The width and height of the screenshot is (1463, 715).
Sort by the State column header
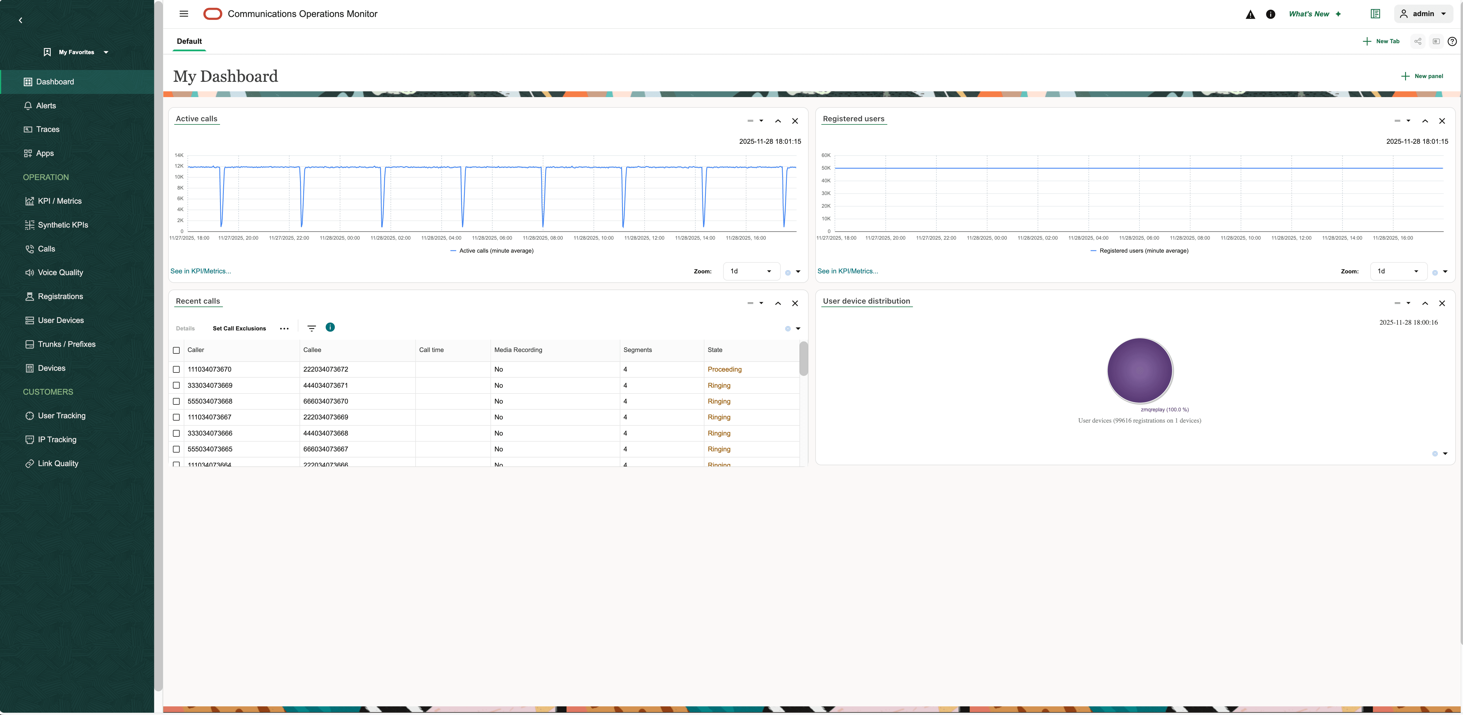tap(751, 350)
